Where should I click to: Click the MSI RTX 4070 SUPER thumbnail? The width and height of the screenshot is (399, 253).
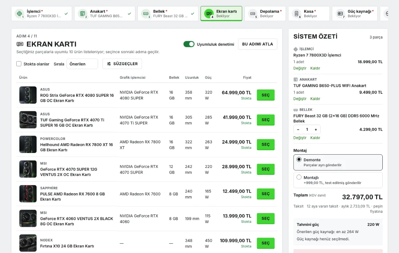click(28, 169)
